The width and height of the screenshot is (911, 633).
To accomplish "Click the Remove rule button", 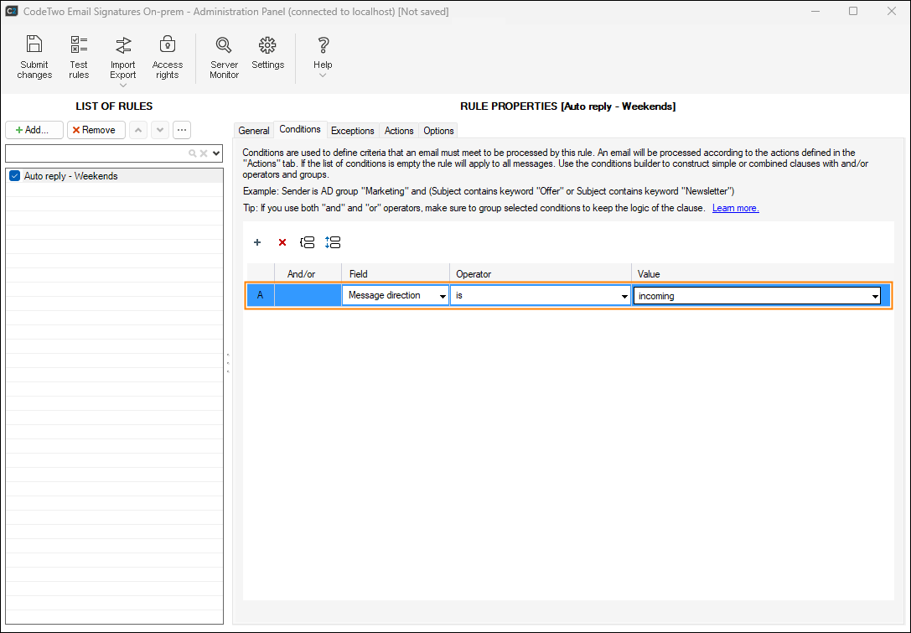I will 96,130.
